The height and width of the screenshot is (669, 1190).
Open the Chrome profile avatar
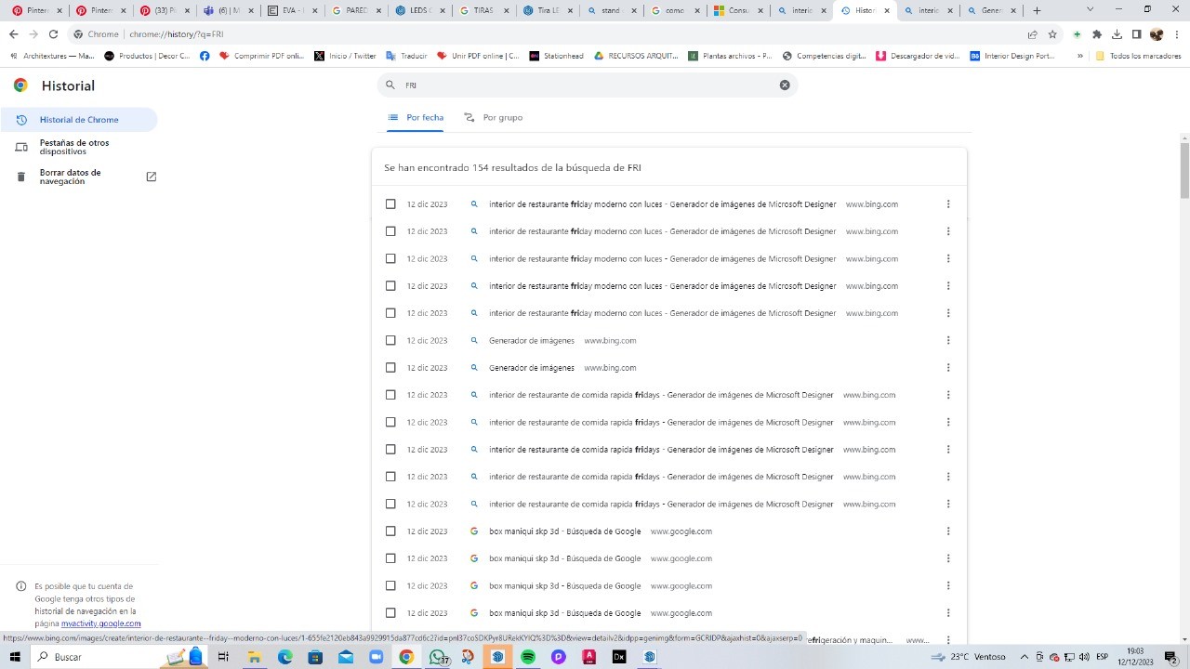1157,34
